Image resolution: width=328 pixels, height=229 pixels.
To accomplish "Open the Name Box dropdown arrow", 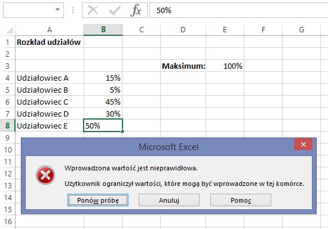I will (57, 10).
